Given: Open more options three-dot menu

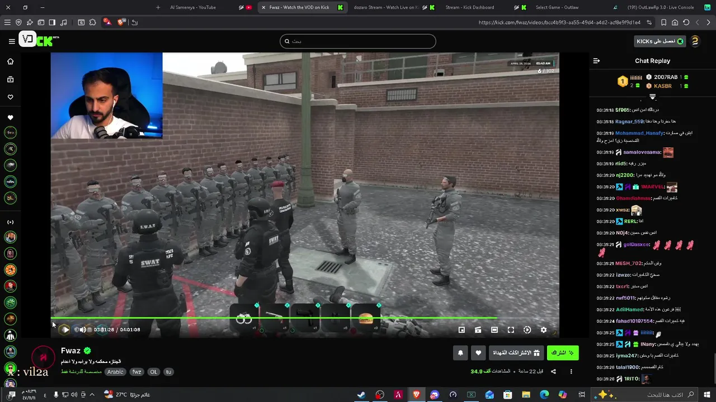Looking at the screenshot, I should click(571, 371).
